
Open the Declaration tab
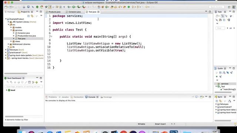[77, 97]
